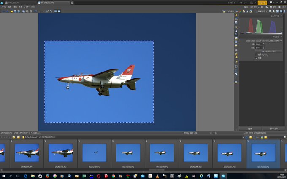Open the 調整 menu
The height and width of the screenshot is (179, 287).
coord(15,7)
